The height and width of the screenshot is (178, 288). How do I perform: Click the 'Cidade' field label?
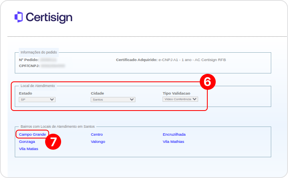(x=97, y=93)
